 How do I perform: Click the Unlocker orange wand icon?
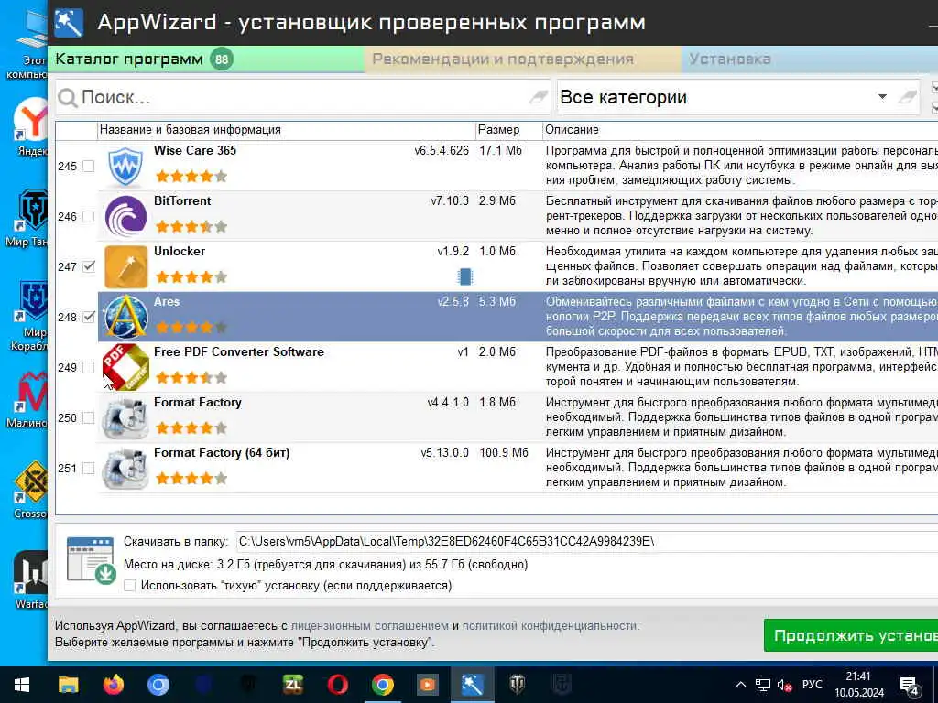(125, 266)
